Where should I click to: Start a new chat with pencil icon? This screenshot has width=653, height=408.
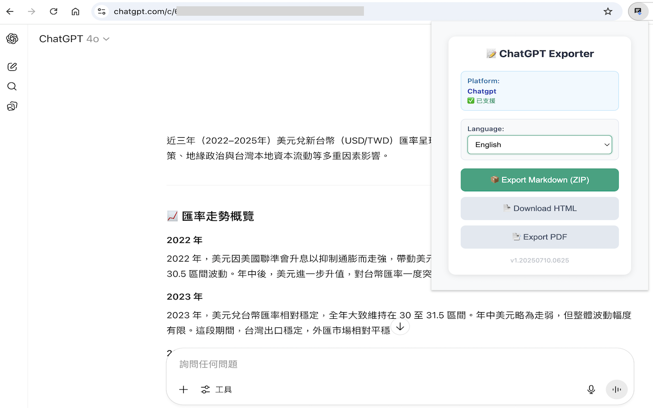click(x=12, y=67)
